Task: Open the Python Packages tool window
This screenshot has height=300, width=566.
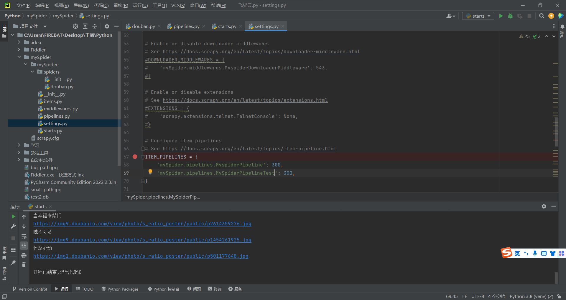Action: coord(120,289)
